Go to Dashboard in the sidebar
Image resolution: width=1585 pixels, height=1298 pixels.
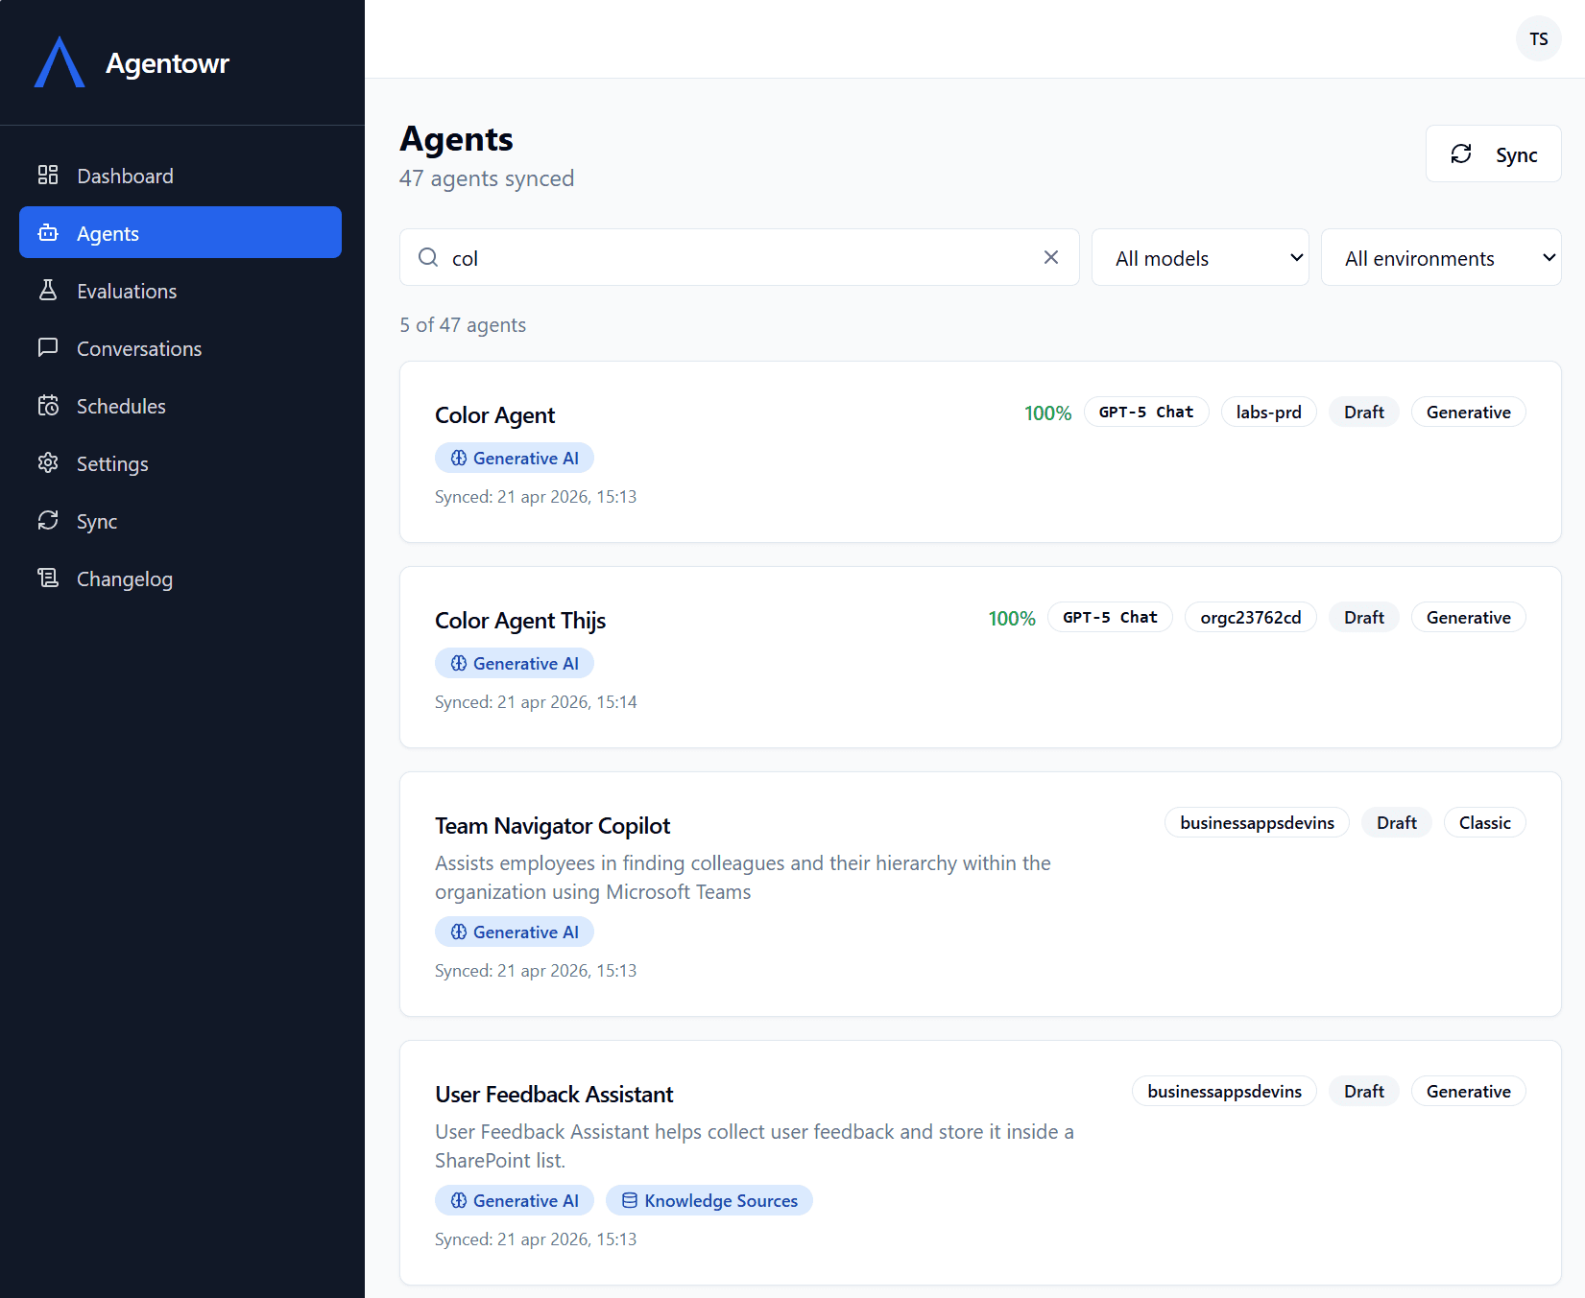tap(180, 175)
